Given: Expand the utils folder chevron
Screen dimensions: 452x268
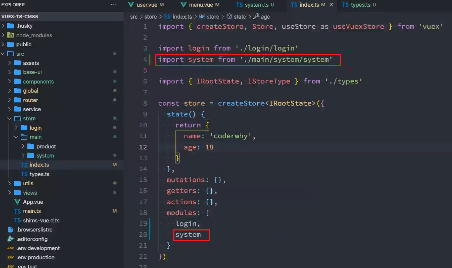Looking at the screenshot, I should [10, 183].
